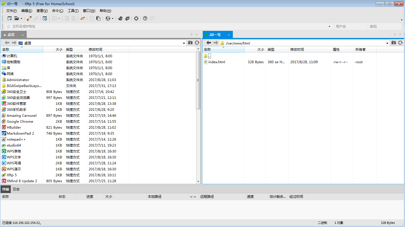Open the globe encoding dropdown arrow
This screenshot has height=227, width=405.
(x=112, y=19)
